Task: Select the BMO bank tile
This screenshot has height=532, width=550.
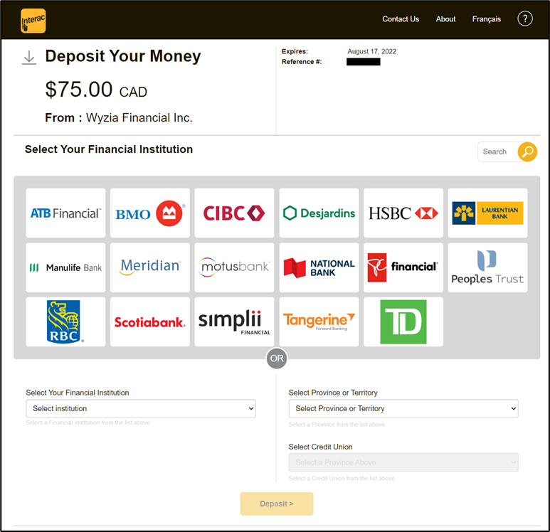Action: pos(150,213)
